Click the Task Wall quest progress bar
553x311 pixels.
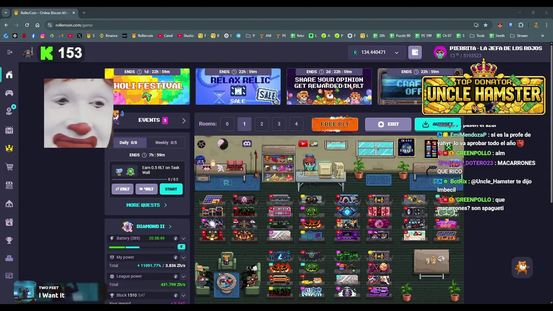(x=139, y=179)
